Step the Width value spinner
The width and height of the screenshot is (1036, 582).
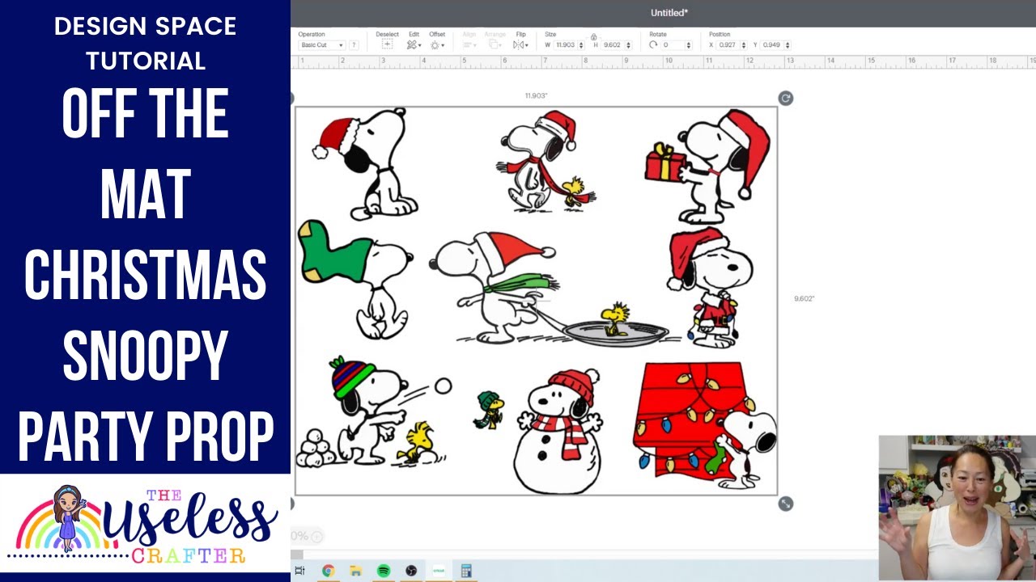tap(582, 45)
